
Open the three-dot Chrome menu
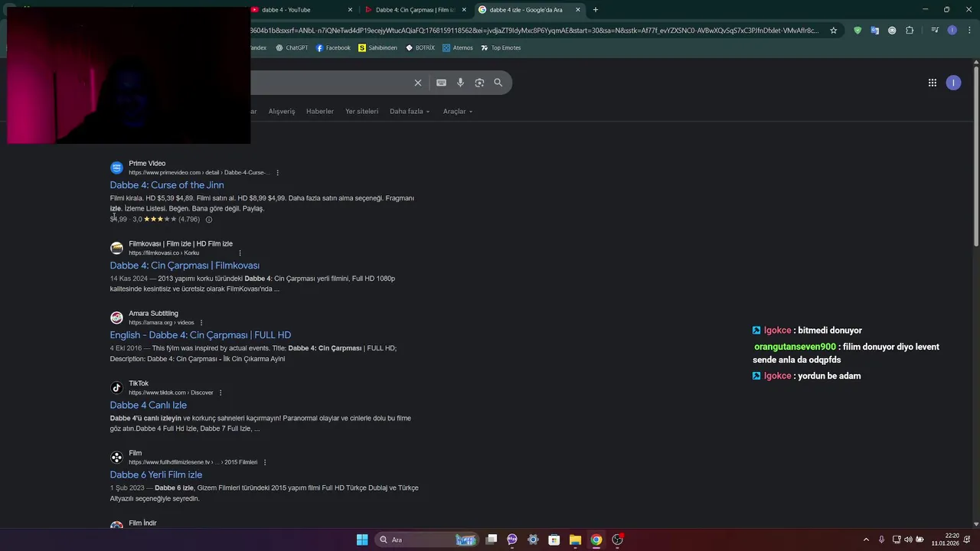pyautogui.click(x=969, y=31)
